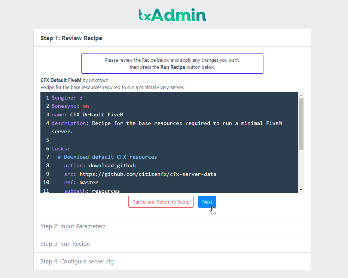Click the recipe editor scrollbar up arrow

click(x=301, y=95)
